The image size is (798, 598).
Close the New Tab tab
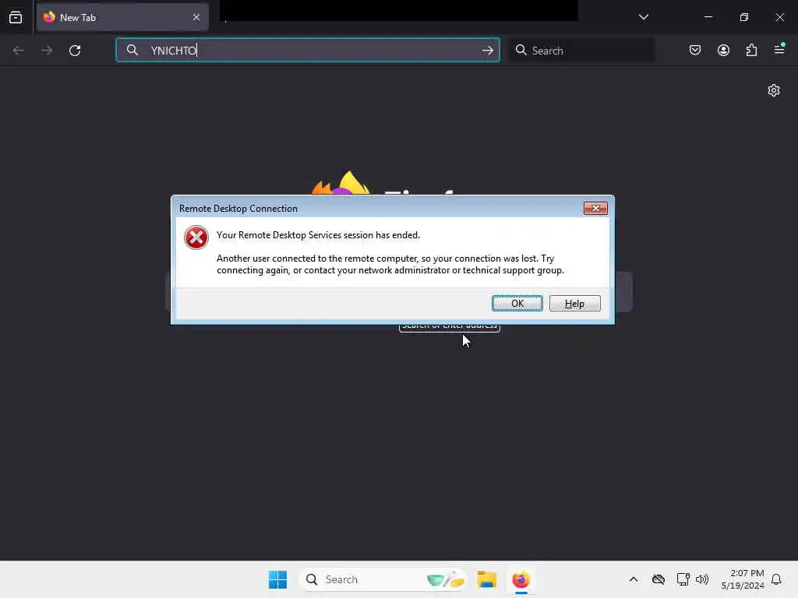coord(196,17)
